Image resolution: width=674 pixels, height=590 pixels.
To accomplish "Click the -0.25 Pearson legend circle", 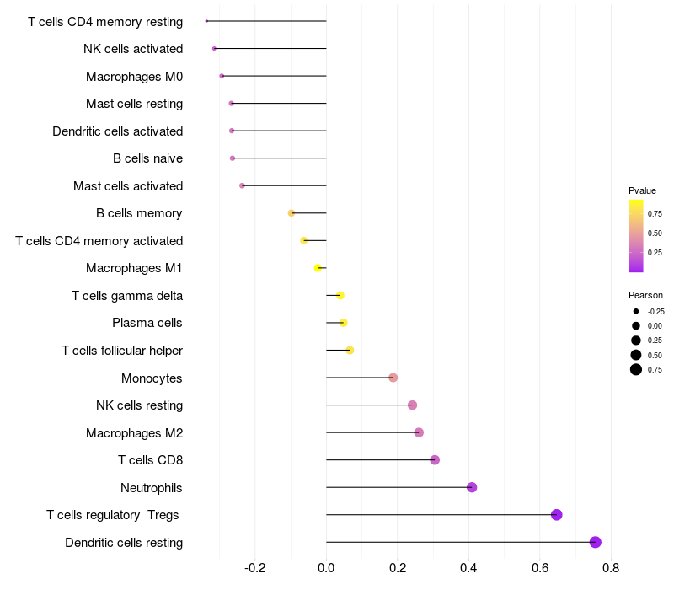I will pyautogui.click(x=636, y=311).
